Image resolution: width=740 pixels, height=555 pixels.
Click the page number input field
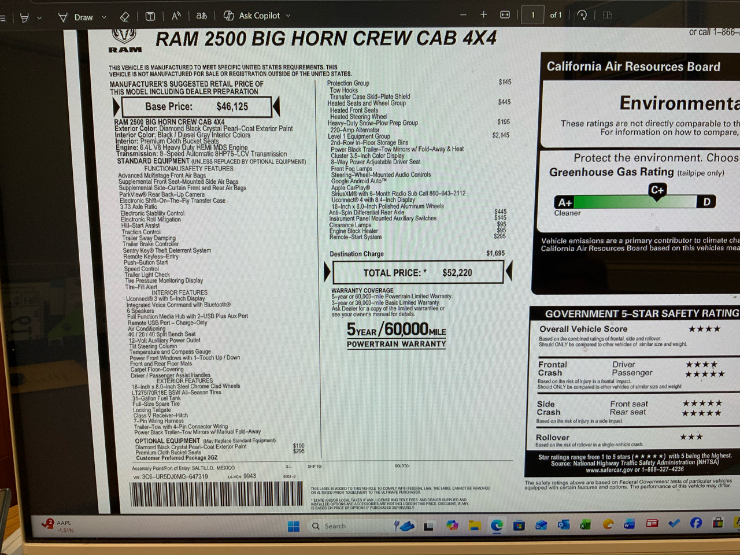(532, 15)
